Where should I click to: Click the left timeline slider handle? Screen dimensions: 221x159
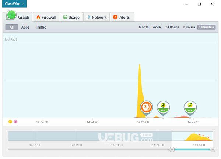pos(172,149)
